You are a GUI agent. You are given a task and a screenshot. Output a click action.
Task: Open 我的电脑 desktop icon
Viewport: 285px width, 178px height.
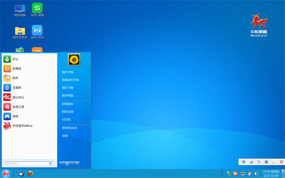(20, 10)
